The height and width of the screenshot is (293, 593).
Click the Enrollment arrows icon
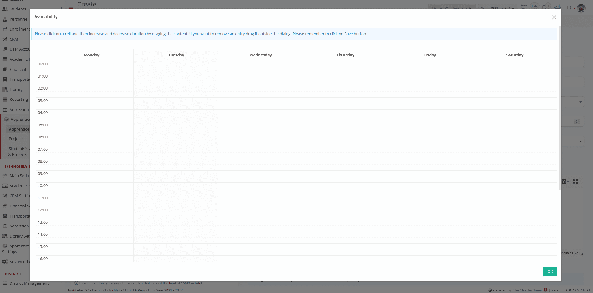[x=5, y=29]
